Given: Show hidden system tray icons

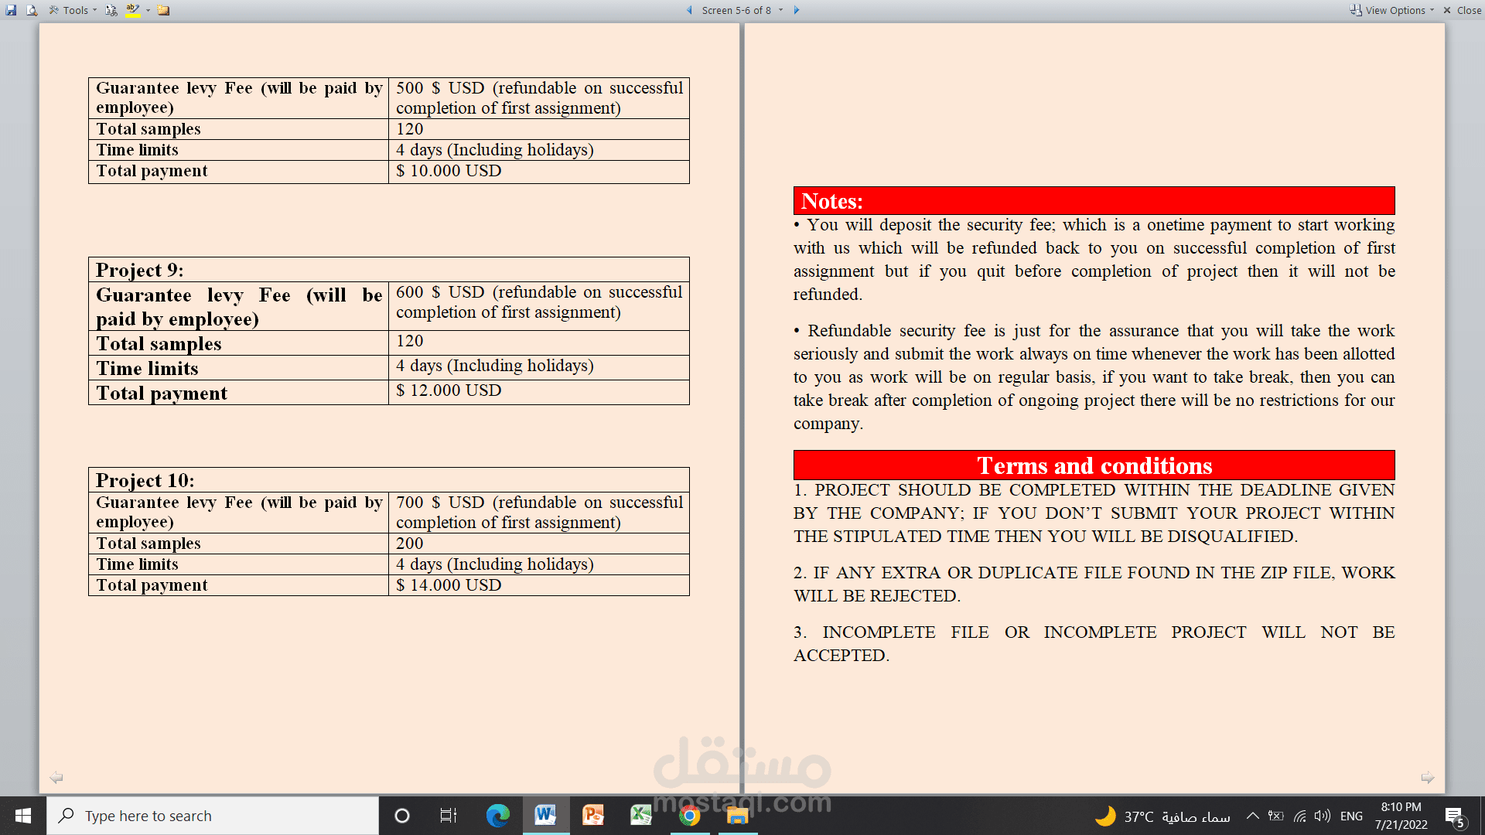Looking at the screenshot, I should click(x=1252, y=816).
